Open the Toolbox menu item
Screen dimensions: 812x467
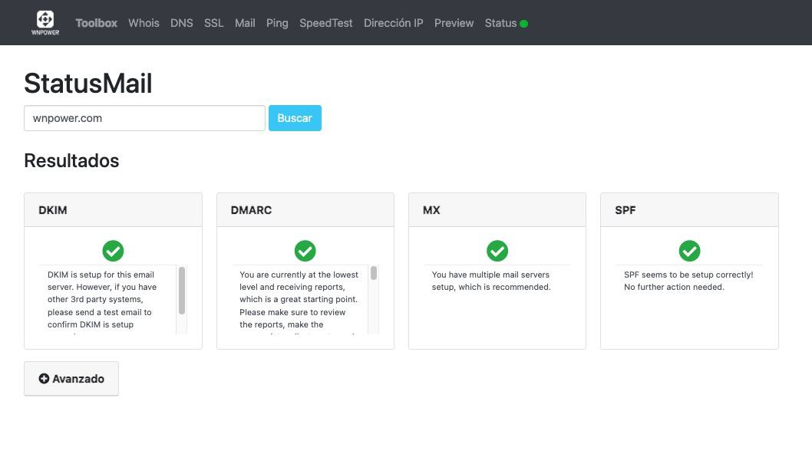pos(96,23)
